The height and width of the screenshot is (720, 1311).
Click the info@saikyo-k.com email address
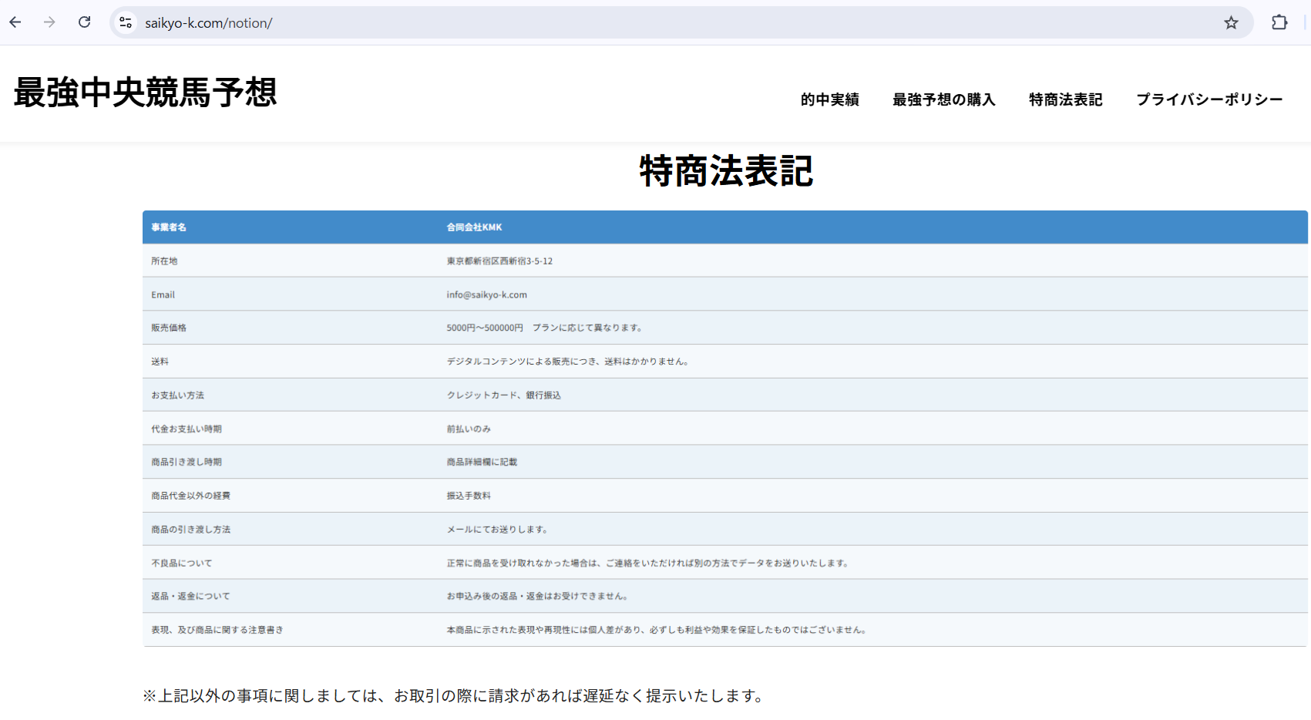pos(486,294)
